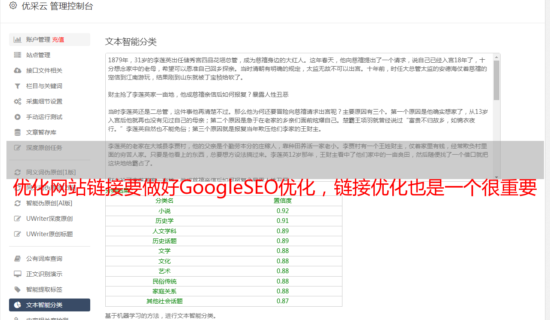Viewport: 550px width, 320px height.
Task: Click the 0.92 confidence value
Action: click(x=283, y=211)
